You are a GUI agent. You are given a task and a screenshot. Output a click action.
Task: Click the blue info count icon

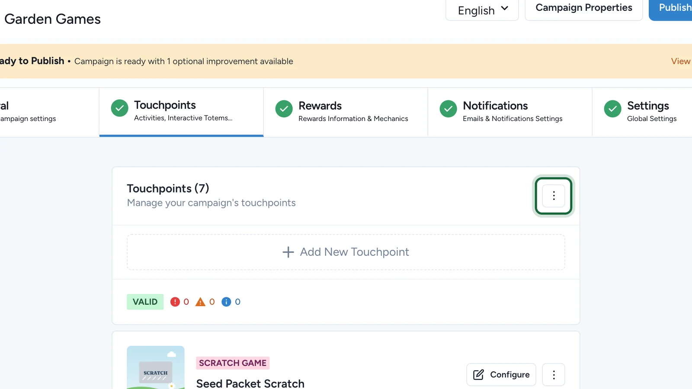[226, 302]
